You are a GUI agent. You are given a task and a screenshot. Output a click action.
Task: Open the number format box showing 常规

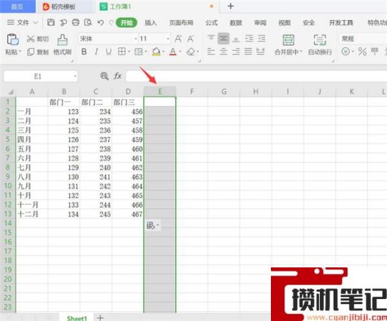coord(362,39)
